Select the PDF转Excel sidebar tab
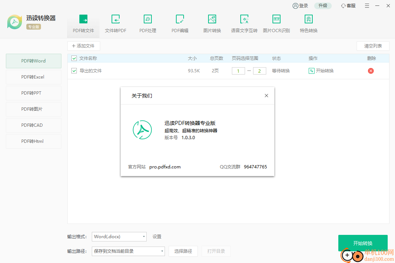Screen dimensions: 395x263 tap(34, 77)
